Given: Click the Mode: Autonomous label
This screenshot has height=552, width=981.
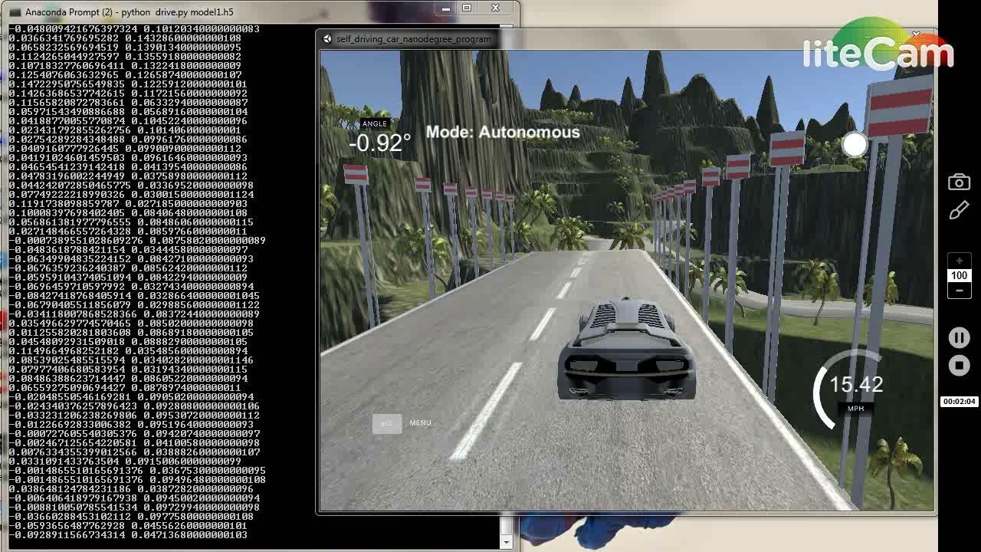Looking at the screenshot, I should pyautogui.click(x=502, y=133).
